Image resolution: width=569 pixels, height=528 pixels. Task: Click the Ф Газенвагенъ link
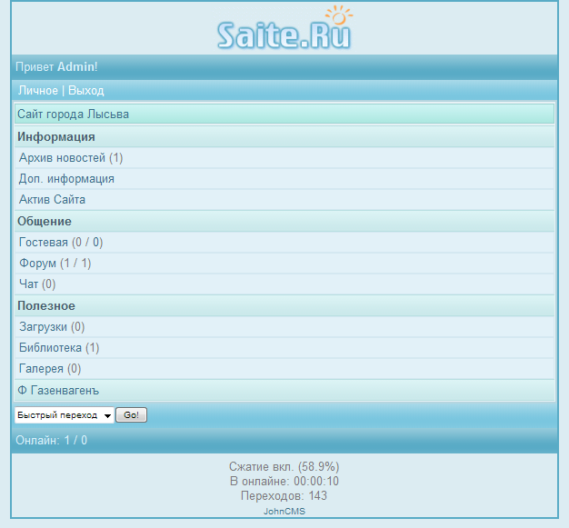pyautogui.click(x=57, y=391)
